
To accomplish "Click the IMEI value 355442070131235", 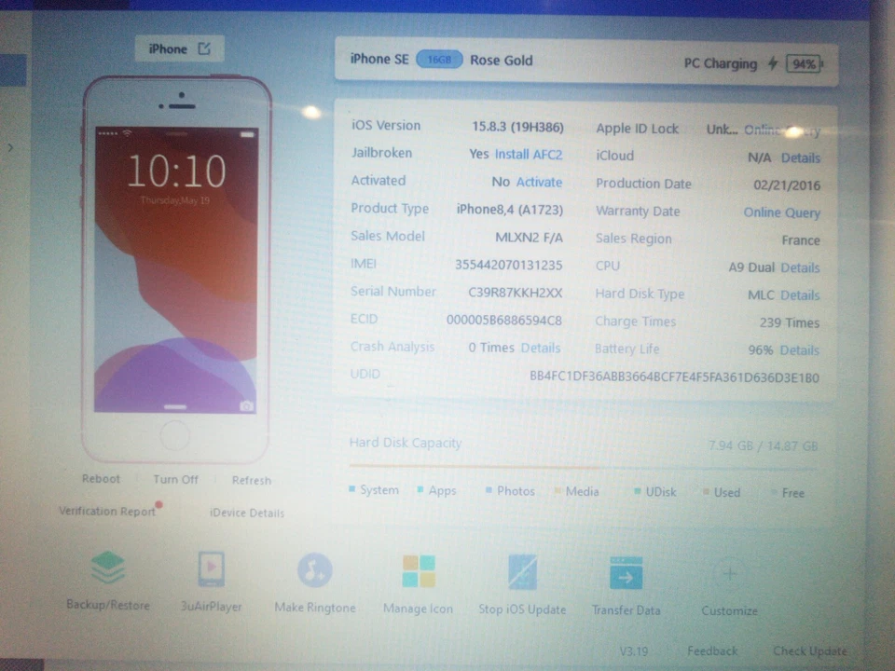I will pyautogui.click(x=509, y=266).
